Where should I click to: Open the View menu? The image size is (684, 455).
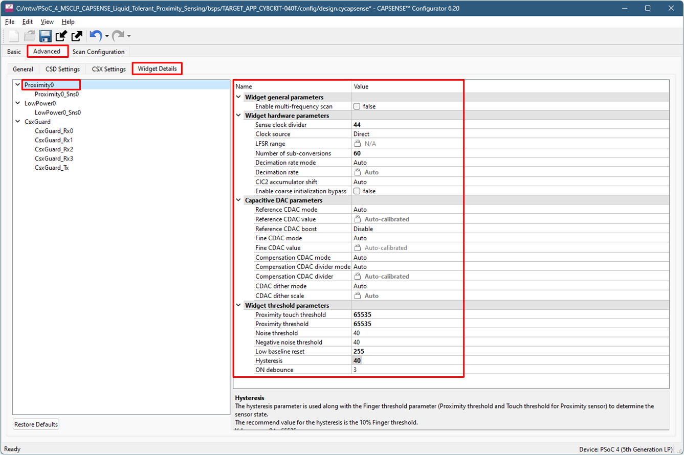[47, 22]
